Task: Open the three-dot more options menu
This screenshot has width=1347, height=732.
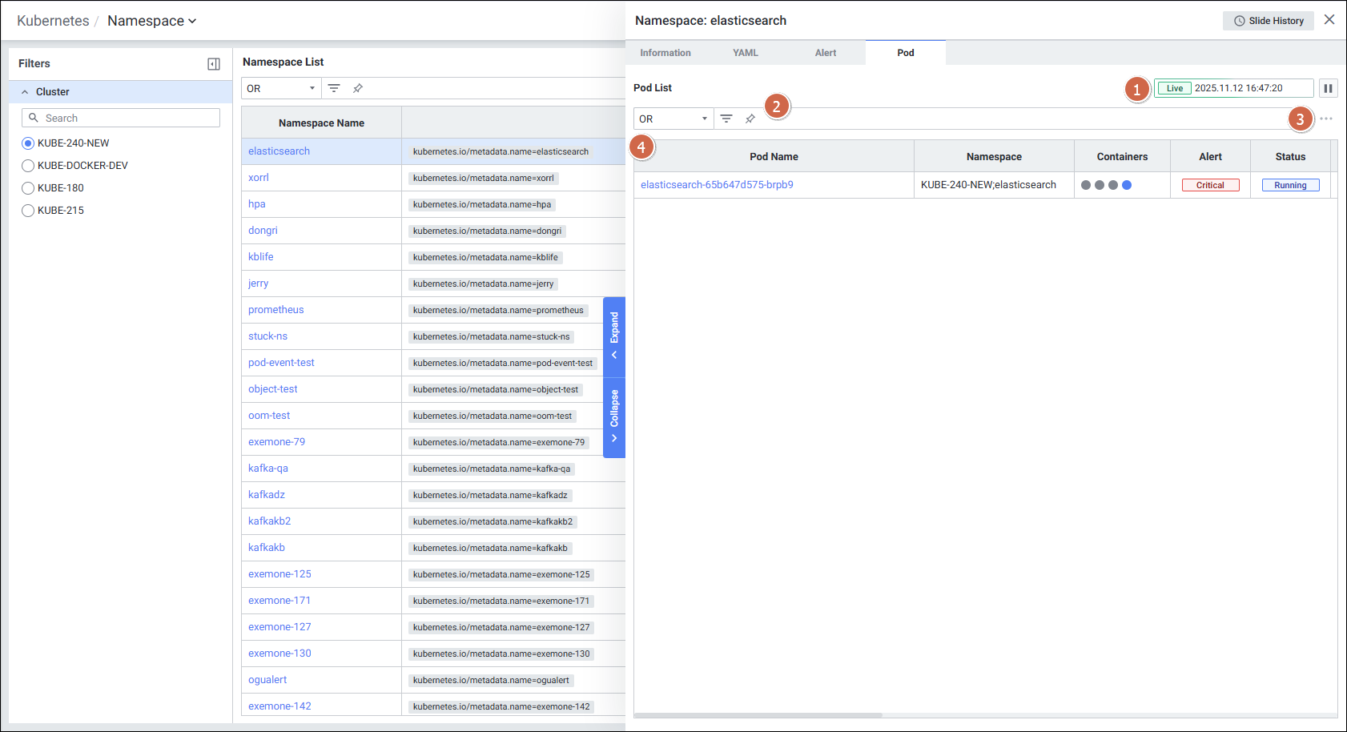Action: 1326,119
